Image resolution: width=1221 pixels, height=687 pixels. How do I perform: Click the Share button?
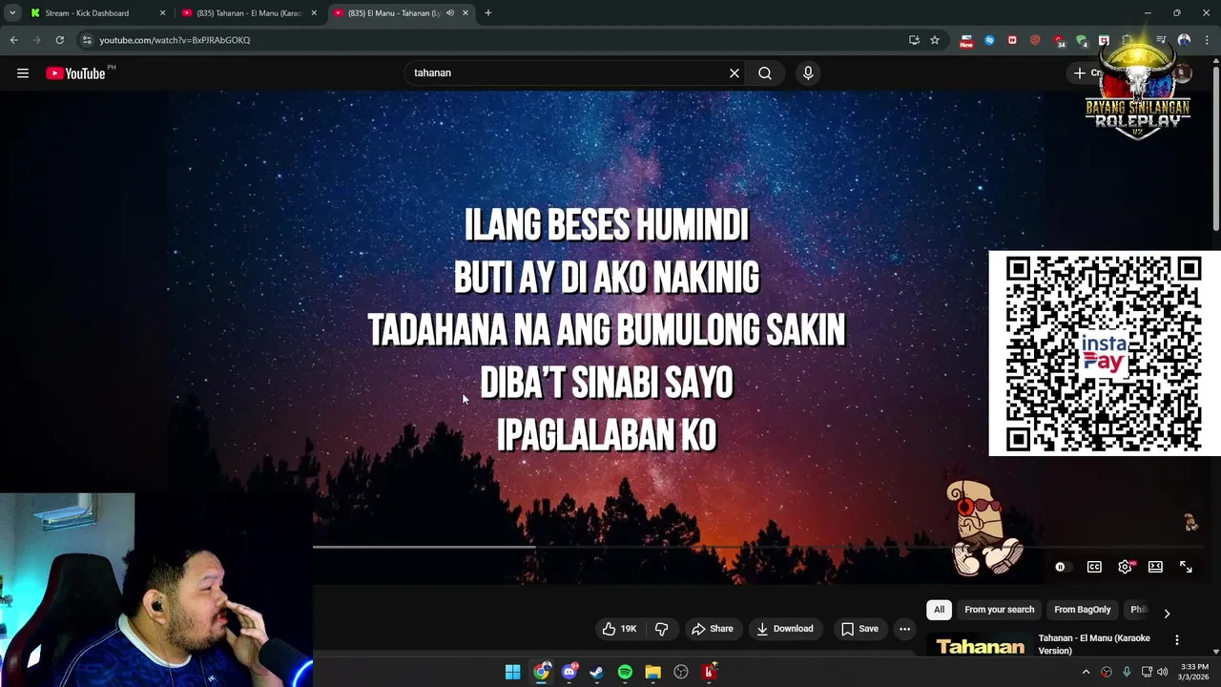coord(712,629)
